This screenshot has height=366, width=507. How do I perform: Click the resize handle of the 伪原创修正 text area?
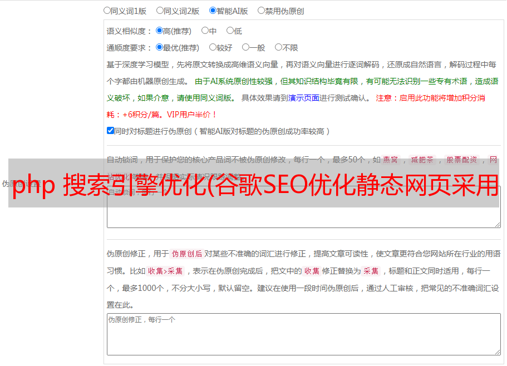tap(498, 352)
